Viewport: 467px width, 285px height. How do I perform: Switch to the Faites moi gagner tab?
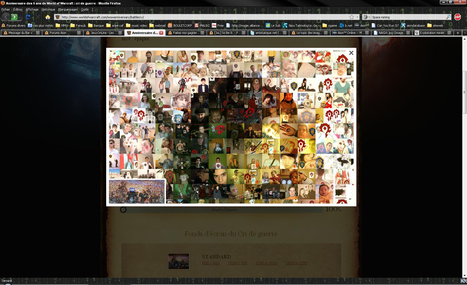(x=186, y=33)
